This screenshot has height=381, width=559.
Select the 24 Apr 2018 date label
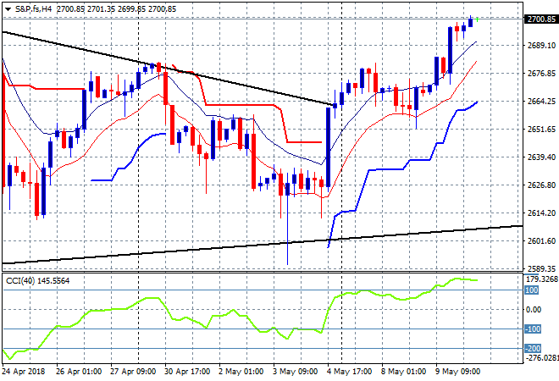click(25, 370)
